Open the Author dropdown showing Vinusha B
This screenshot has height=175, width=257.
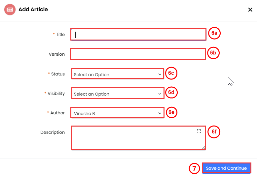pyautogui.click(x=118, y=113)
